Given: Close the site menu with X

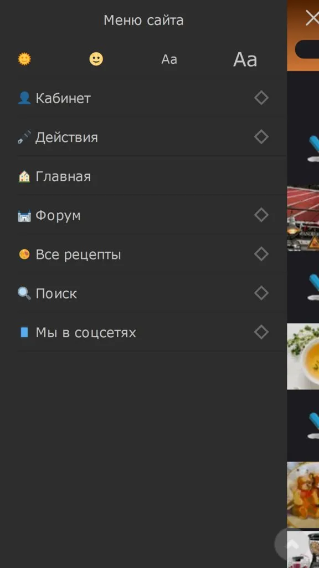Looking at the screenshot, I should [x=312, y=18].
